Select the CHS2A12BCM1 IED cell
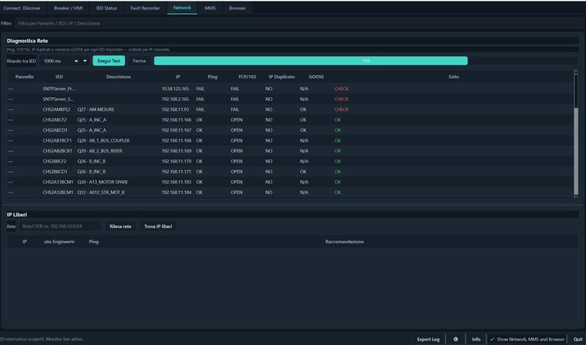The width and height of the screenshot is (586, 345). (58, 193)
